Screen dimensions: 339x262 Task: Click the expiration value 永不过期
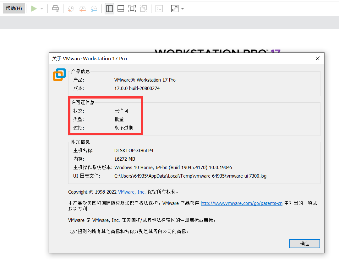click(124, 128)
